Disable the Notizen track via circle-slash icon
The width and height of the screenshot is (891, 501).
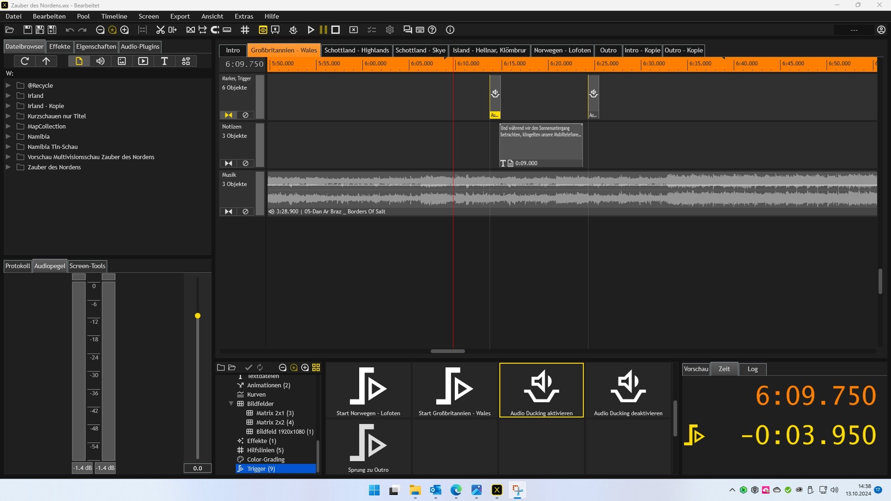[245, 163]
